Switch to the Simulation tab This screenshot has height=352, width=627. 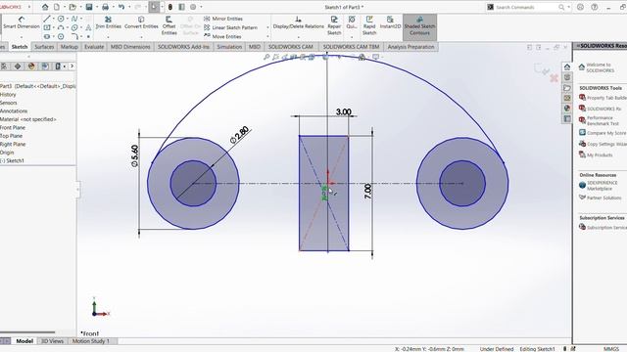coord(229,47)
